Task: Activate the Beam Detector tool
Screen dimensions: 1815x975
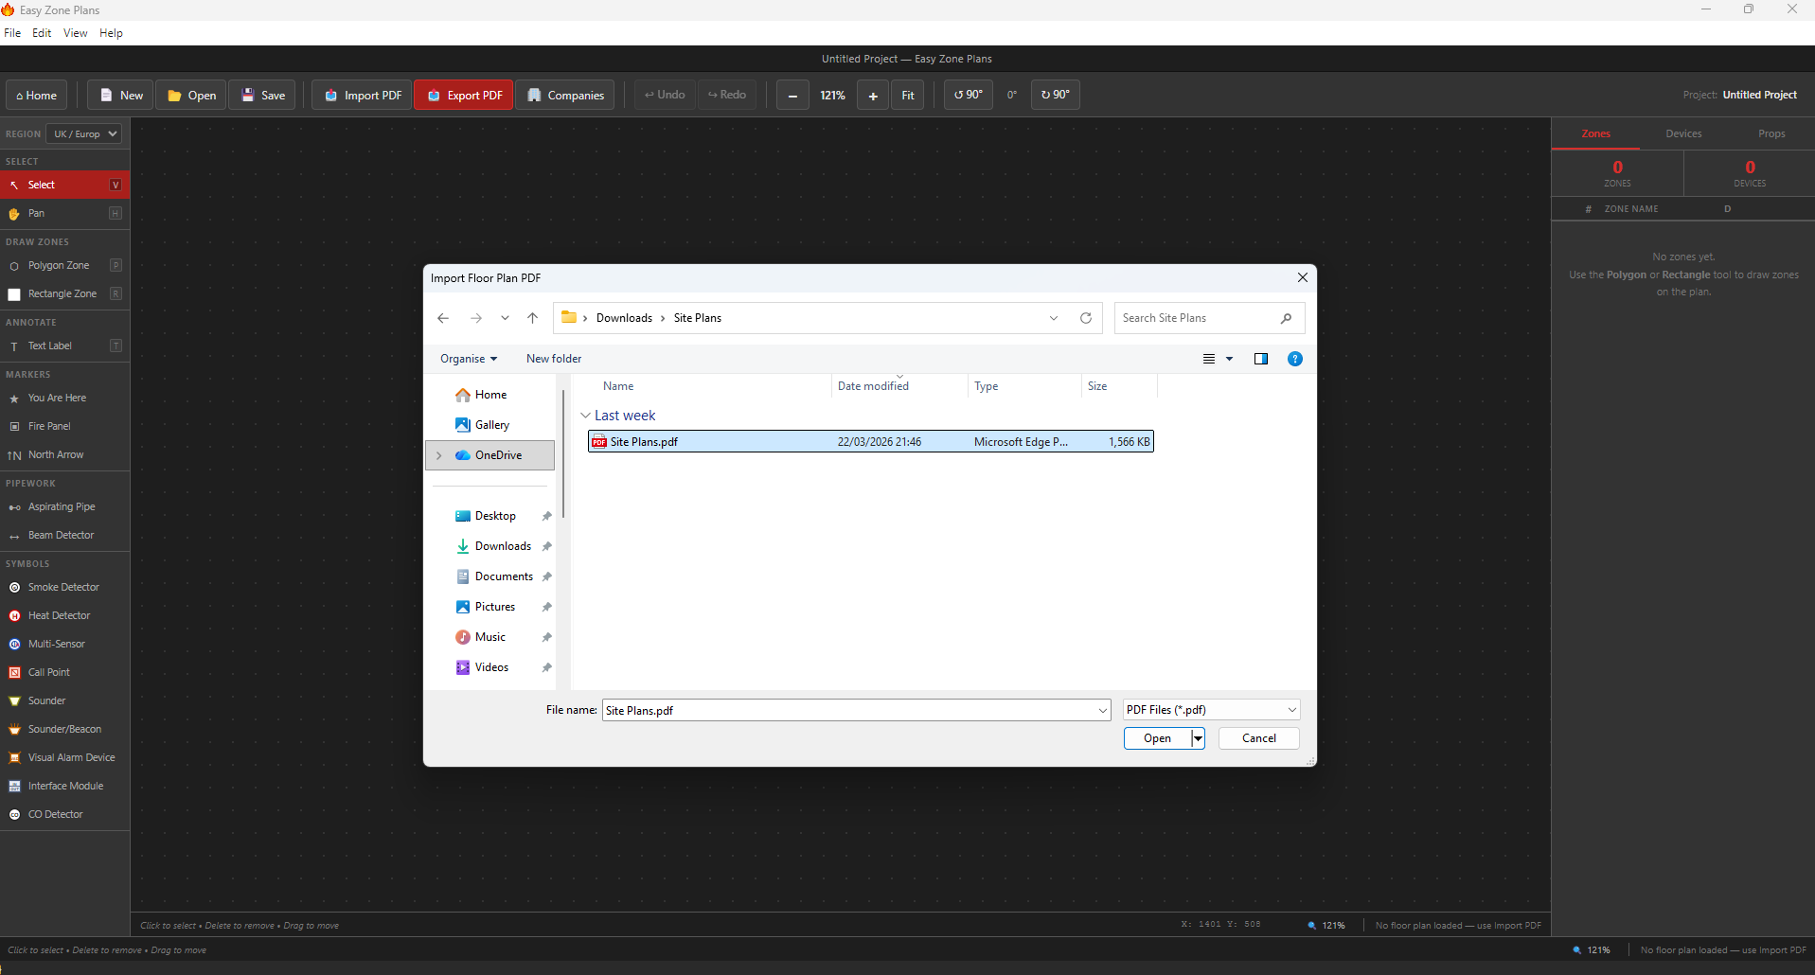Action: (x=64, y=535)
